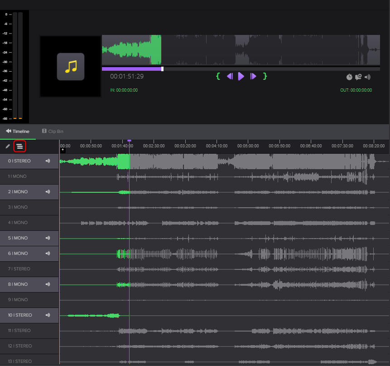Click the purple playback progress bar
Screen dimensions: 390x366
coord(131,69)
